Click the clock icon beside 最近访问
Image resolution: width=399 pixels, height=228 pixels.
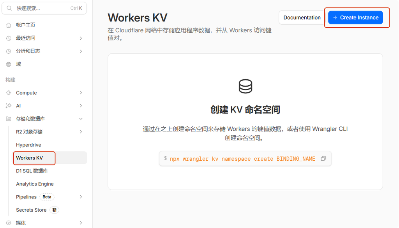pyautogui.click(x=9, y=38)
